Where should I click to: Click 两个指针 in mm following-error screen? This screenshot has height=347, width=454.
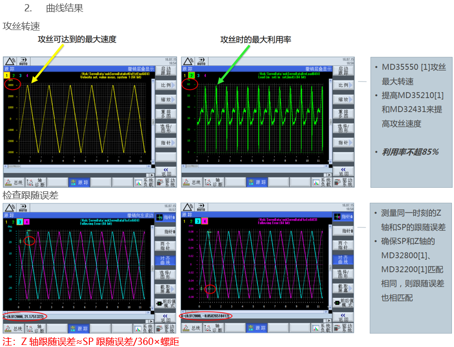[343, 246]
